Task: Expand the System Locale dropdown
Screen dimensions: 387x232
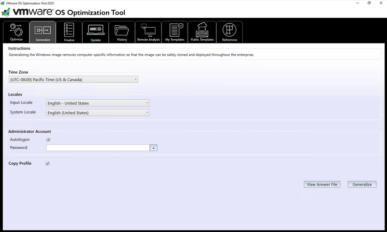Action: tap(98, 113)
